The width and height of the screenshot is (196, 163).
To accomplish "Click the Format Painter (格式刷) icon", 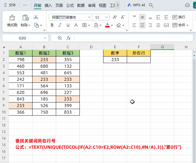I will tap(12, 17).
